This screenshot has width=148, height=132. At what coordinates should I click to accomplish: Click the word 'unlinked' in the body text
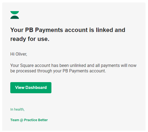[x=78, y=65]
